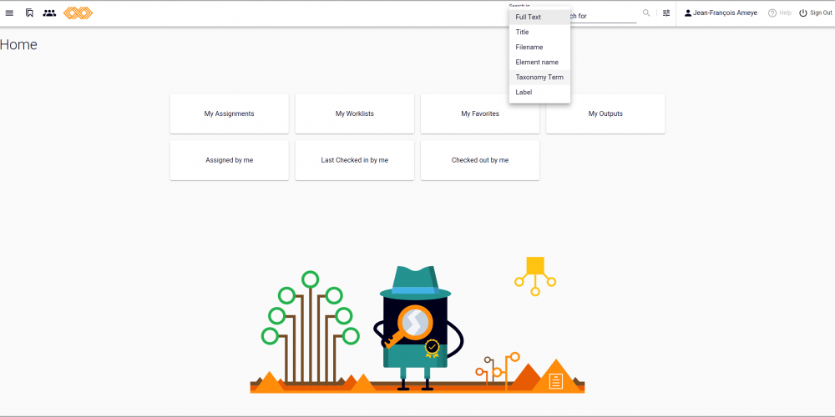Open the bookmarks icon in header
Viewport: 835px width, 417px height.
click(29, 13)
